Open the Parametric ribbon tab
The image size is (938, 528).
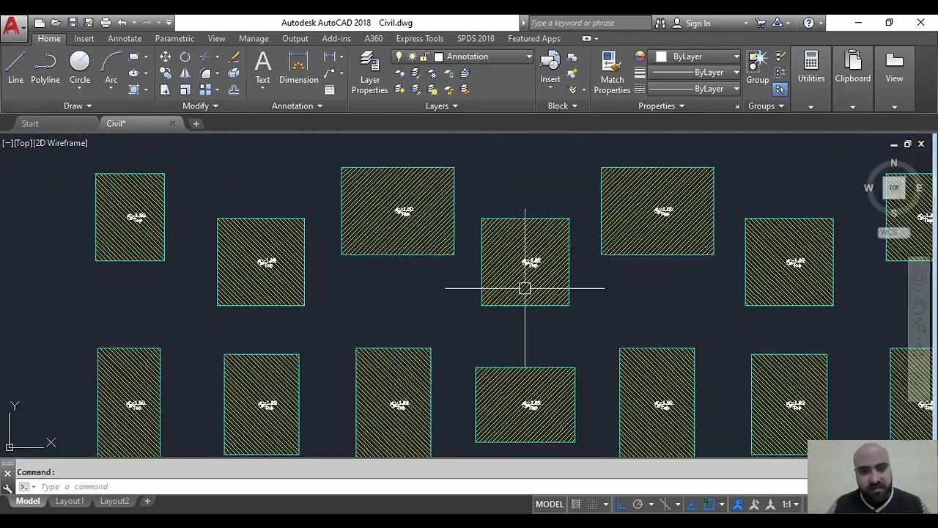coord(174,38)
